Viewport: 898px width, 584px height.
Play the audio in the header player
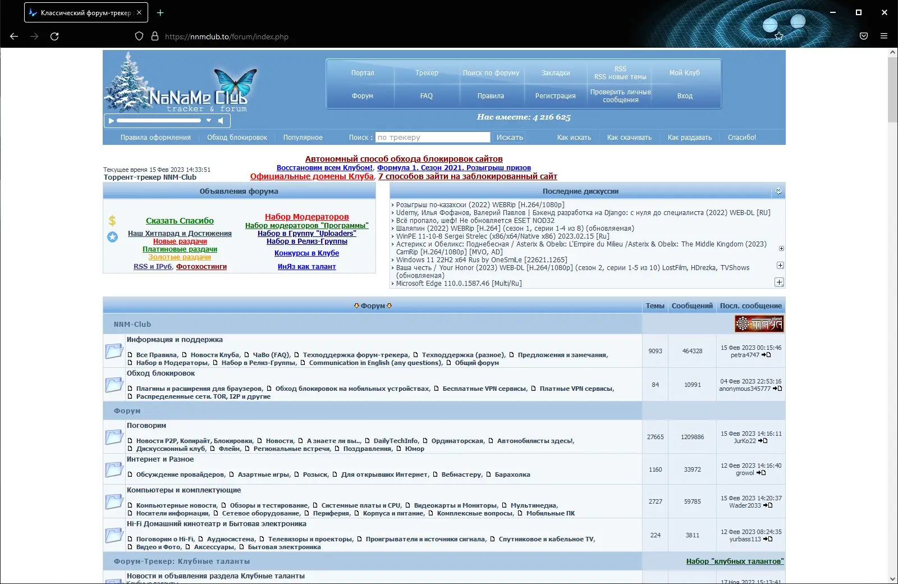tap(111, 121)
